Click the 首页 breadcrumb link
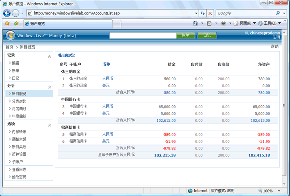The height and width of the screenshot is (196, 290). [x=9, y=47]
